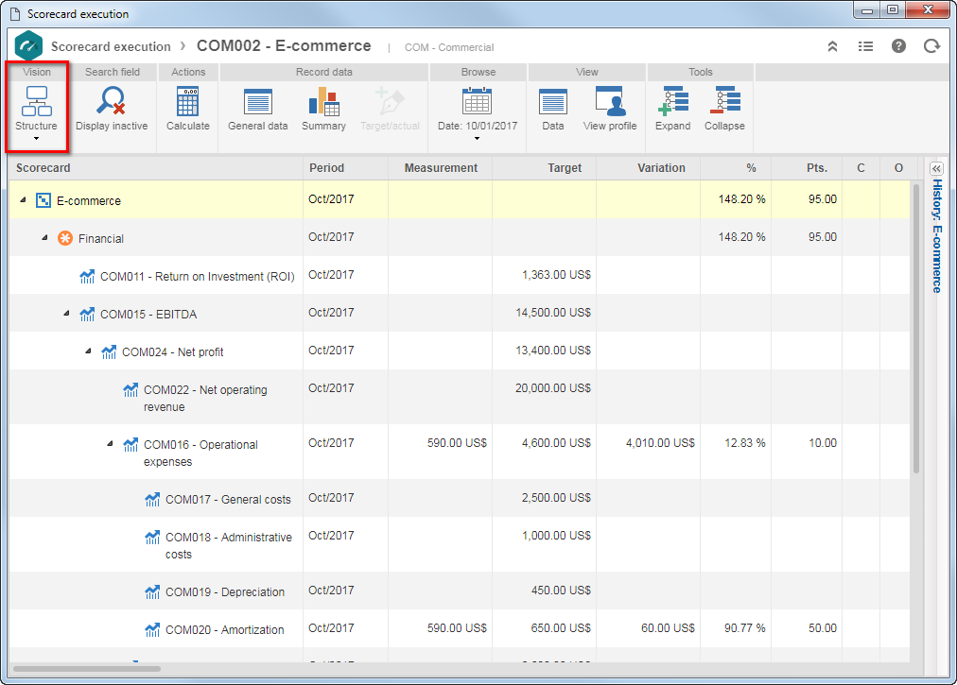Click the horizontal scrollbar thumb
This screenshot has width=957, height=685.
pyautogui.click(x=87, y=669)
